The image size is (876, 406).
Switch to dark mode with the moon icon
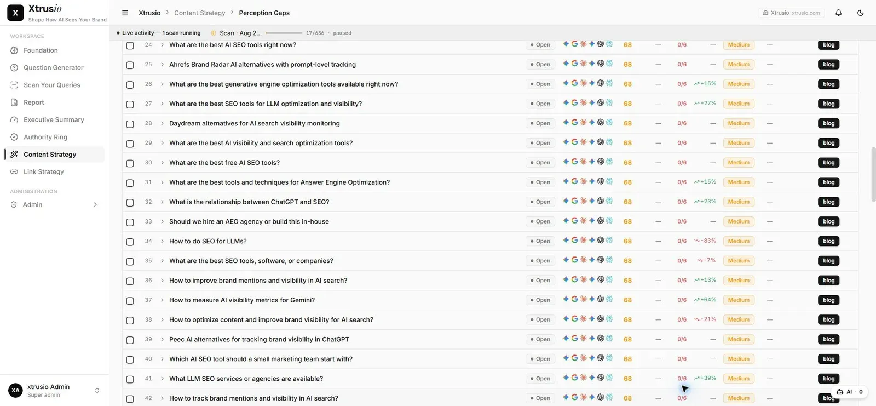point(860,13)
